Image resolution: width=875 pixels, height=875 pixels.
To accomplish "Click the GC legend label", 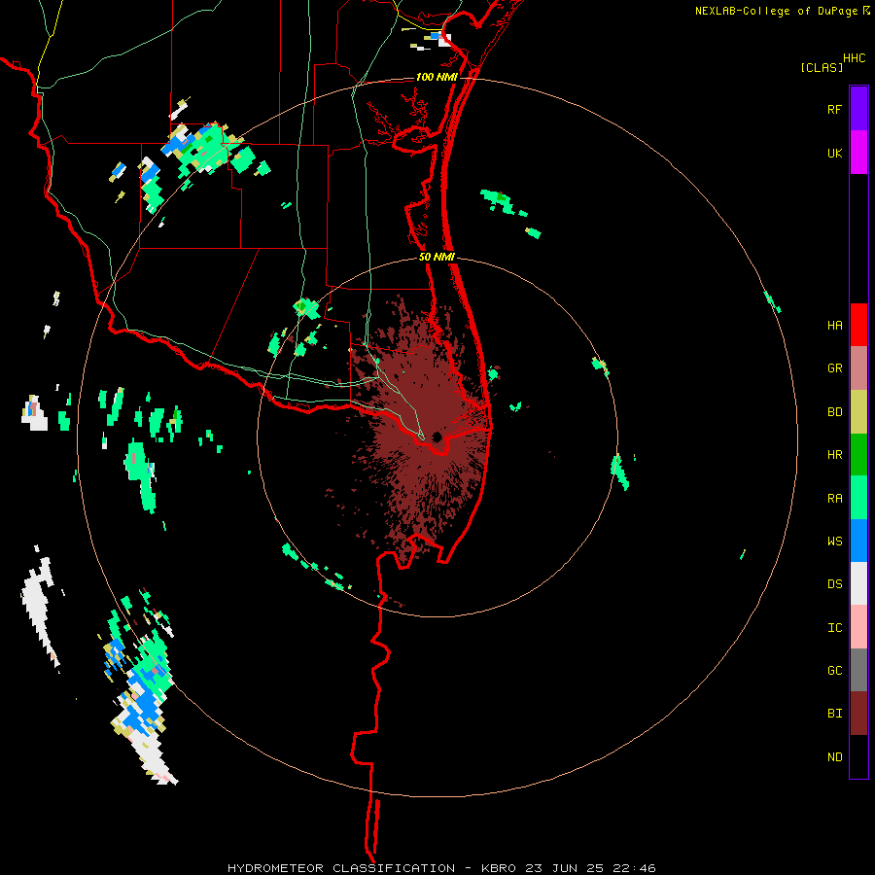I will pos(834,671).
